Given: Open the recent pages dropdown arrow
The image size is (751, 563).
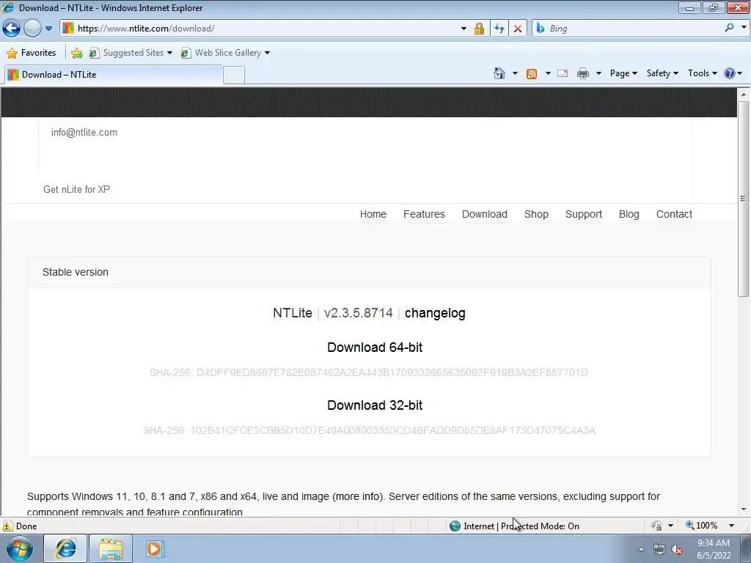Looking at the screenshot, I should tap(48, 29).
